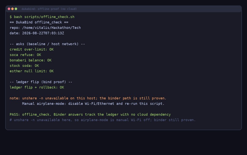Click the gray comment line starting '# unshare -n'

[103, 120]
